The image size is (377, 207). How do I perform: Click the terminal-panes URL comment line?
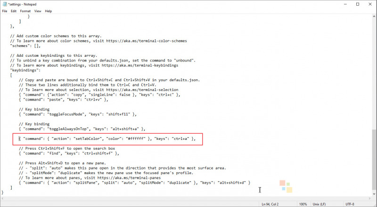tap(90, 178)
